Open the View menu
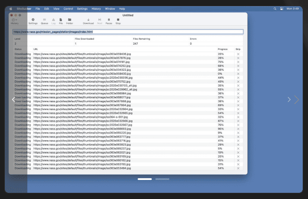Image resolution: width=308 pixels, height=199 pixels. click(56, 9)
